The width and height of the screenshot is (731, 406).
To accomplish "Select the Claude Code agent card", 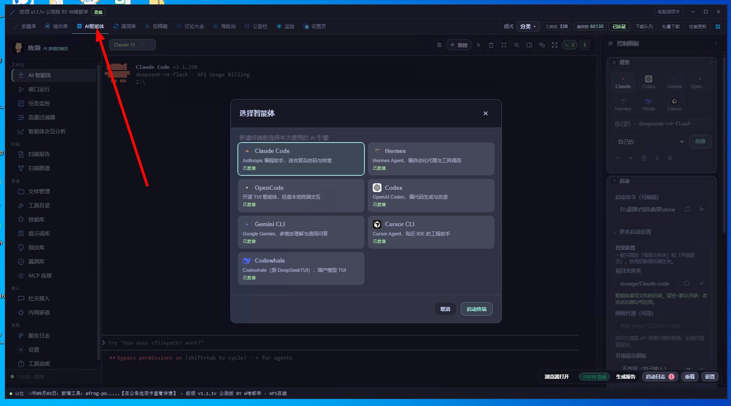I will (301, 159).
